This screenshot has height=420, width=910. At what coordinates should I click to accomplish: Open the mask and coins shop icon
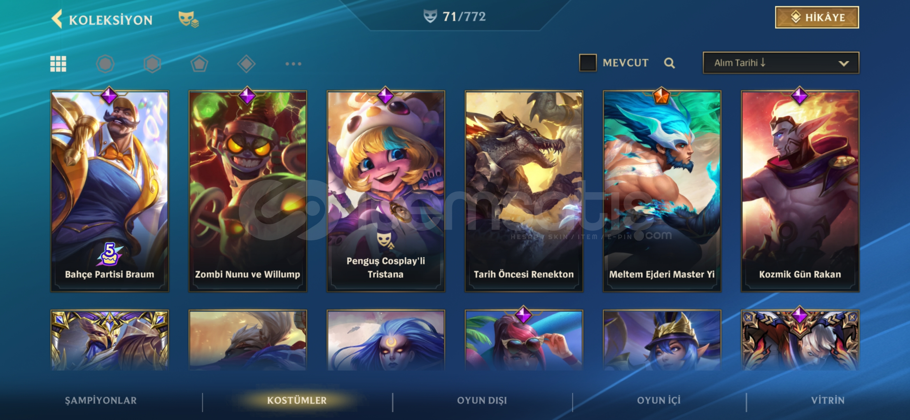coord(188,19)
